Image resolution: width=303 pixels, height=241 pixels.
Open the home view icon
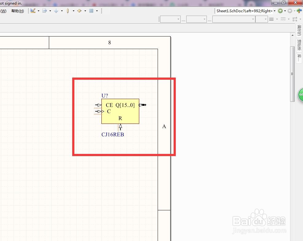pos(299,11)
